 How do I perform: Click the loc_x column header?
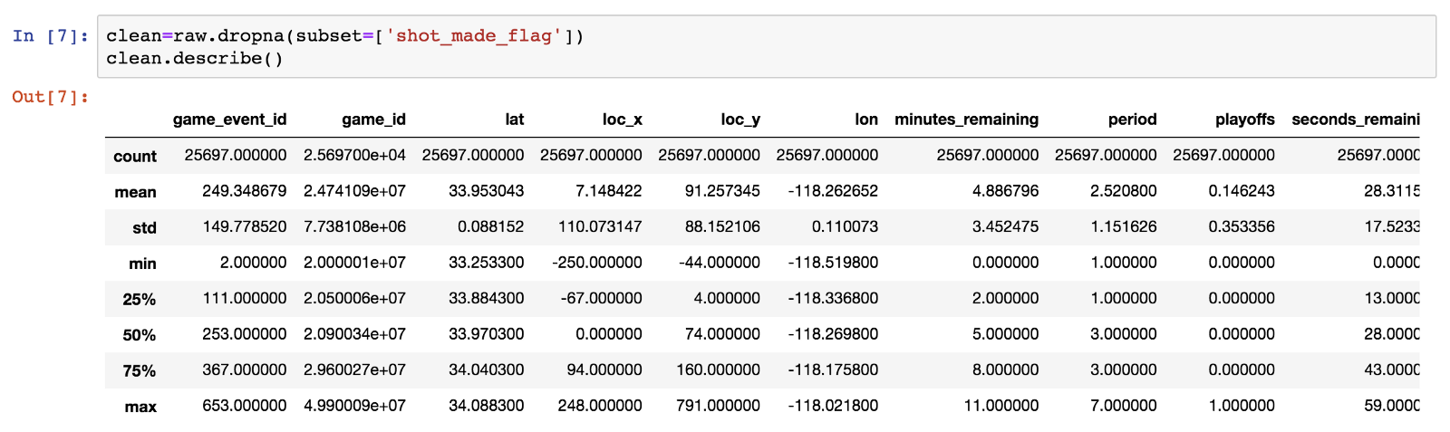(x=622, y=120)
